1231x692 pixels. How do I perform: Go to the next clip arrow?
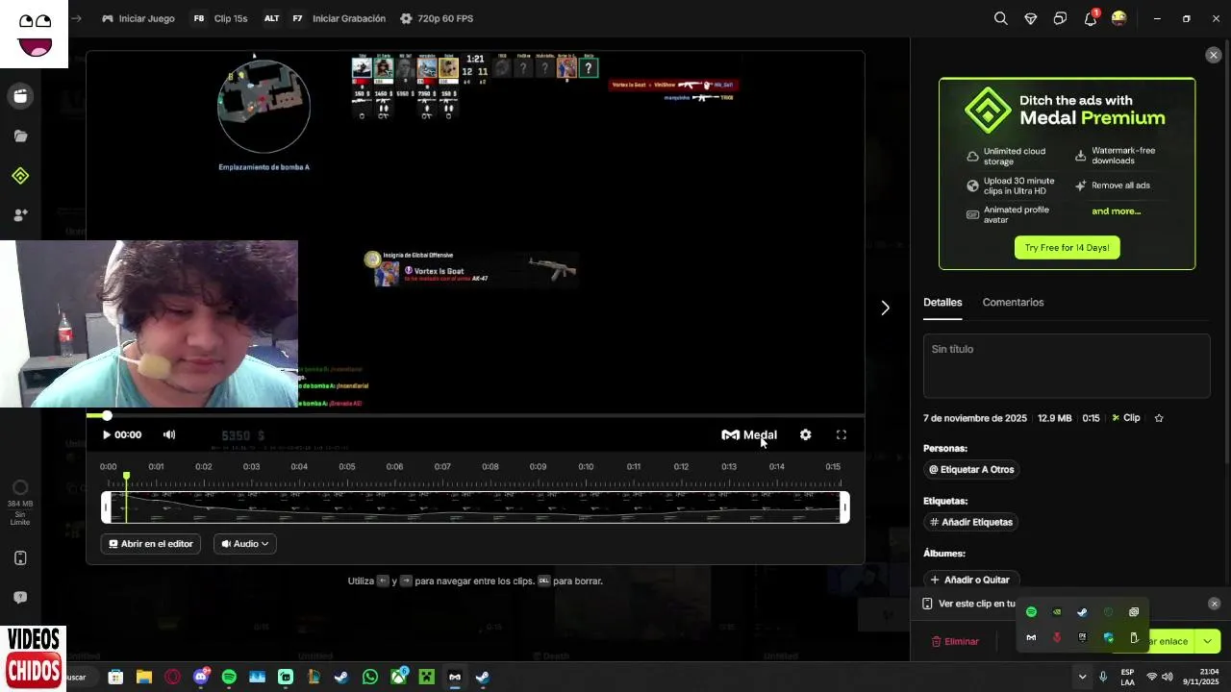click(x=886, y=308)
